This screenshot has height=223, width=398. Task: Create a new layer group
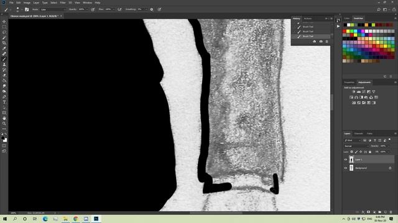380,212
